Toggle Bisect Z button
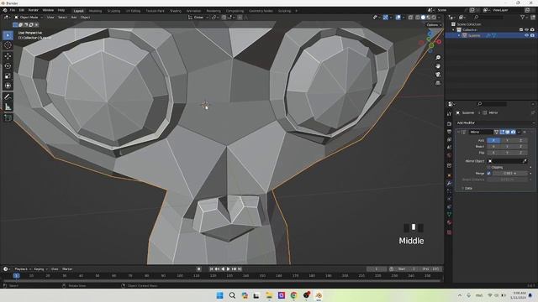The height and width of the screenshot is (302, 538). [x=520, y=147]
